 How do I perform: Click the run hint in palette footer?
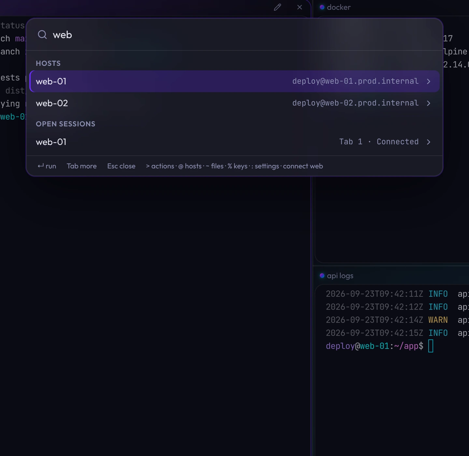(47, 166)
